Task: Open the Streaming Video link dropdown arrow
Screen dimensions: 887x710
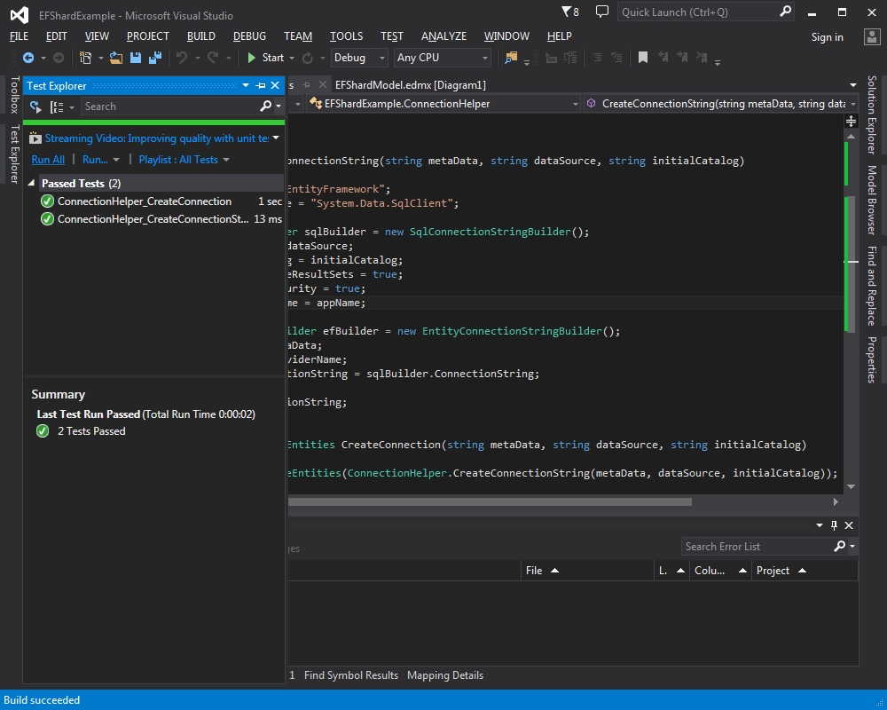Action: [x=276, y=138]
